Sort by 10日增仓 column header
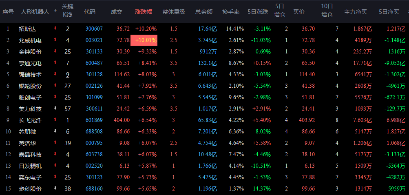 point(327,11)
